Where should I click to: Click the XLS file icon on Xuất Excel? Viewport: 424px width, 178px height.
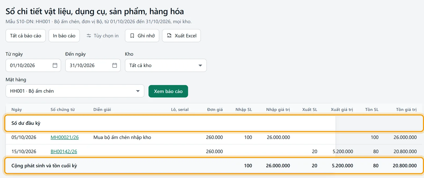169,36
